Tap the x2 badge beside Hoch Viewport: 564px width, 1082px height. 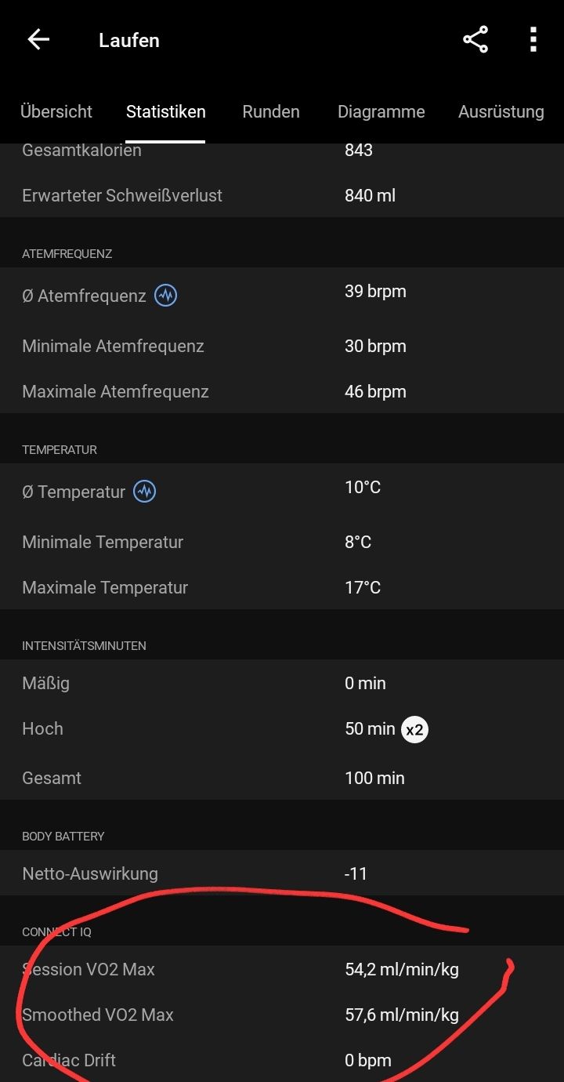414,729
